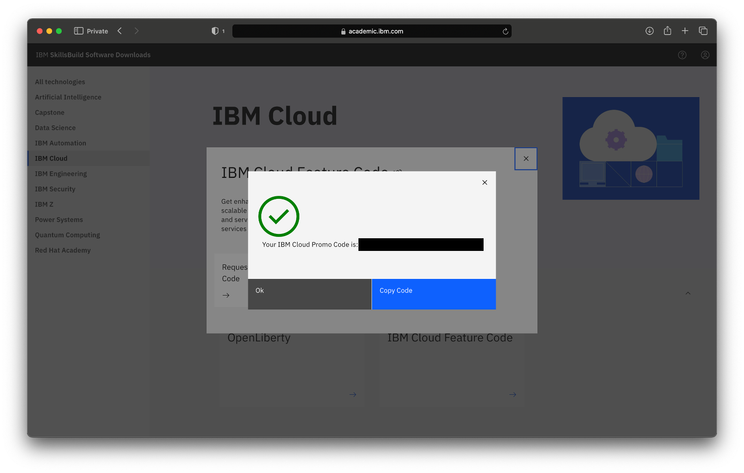This screenshot has height=473, width=744.
Task: Click the Copy Code button
Action: [434, 294]
